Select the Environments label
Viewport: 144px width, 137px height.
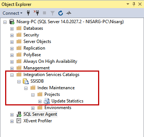click(x=58, y=108)
